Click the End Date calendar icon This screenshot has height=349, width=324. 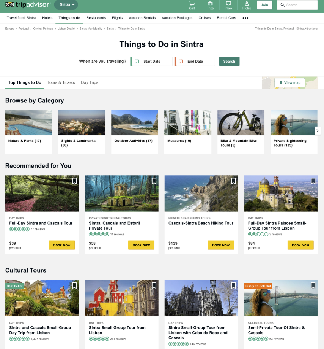[181, 62]
